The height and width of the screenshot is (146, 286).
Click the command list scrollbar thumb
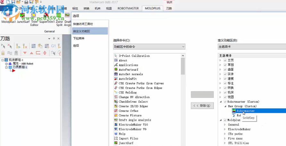pyautogui.click(x=183, y=66)
